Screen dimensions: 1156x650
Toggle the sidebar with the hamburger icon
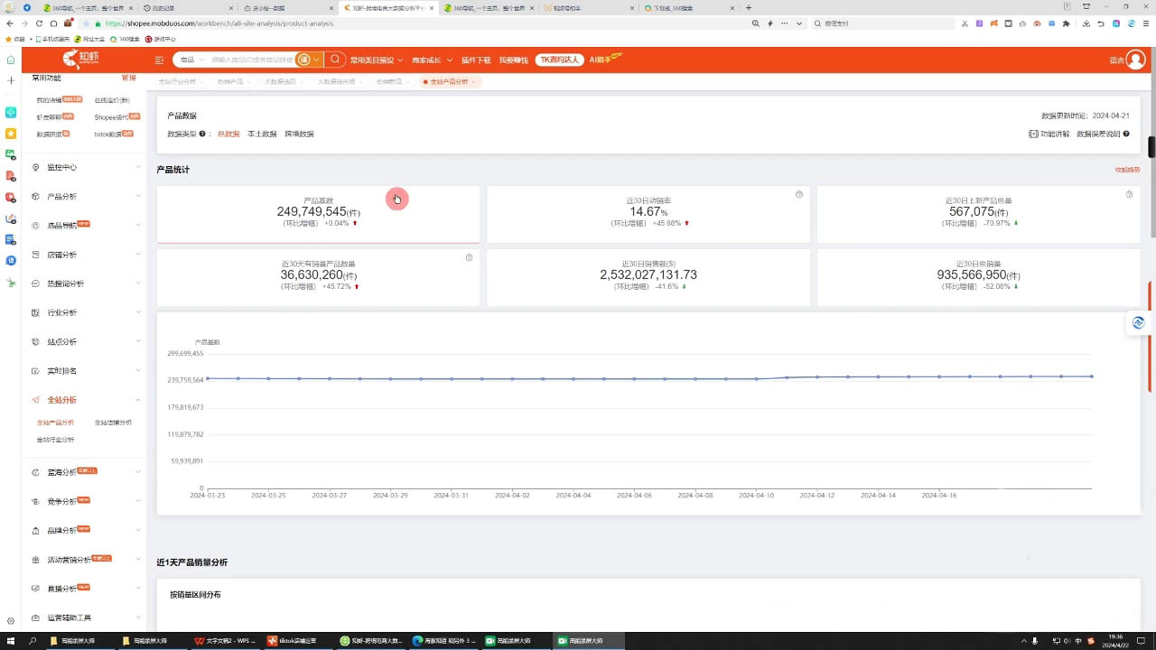159,60
